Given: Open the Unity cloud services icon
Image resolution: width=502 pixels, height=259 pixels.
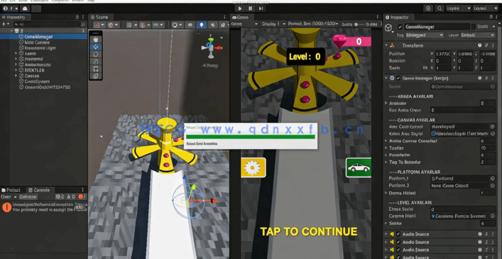Looking at the screenshot, I should (25, 9).
